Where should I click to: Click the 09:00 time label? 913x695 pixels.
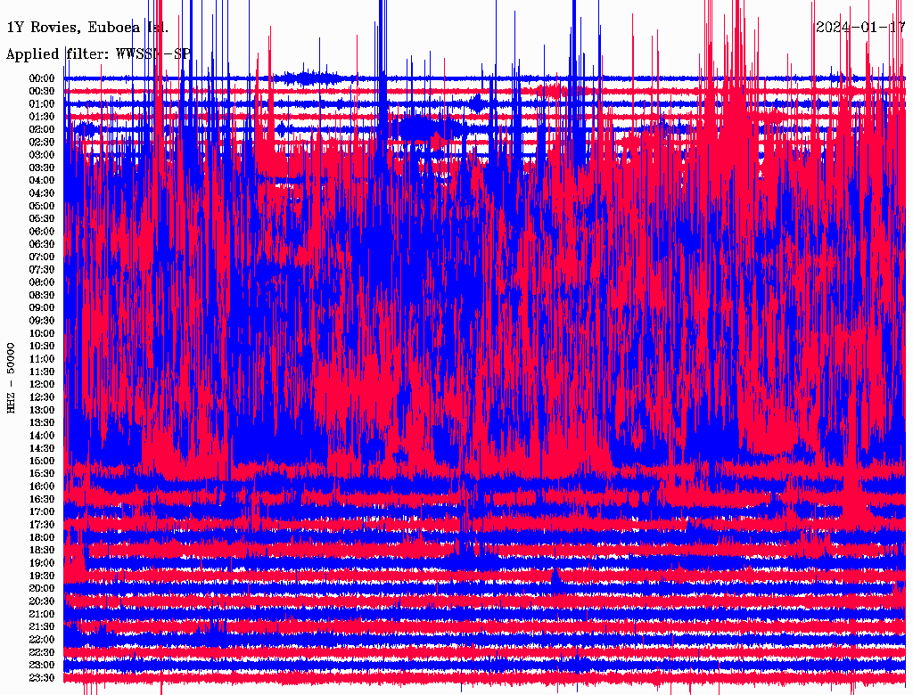point(42,308)
